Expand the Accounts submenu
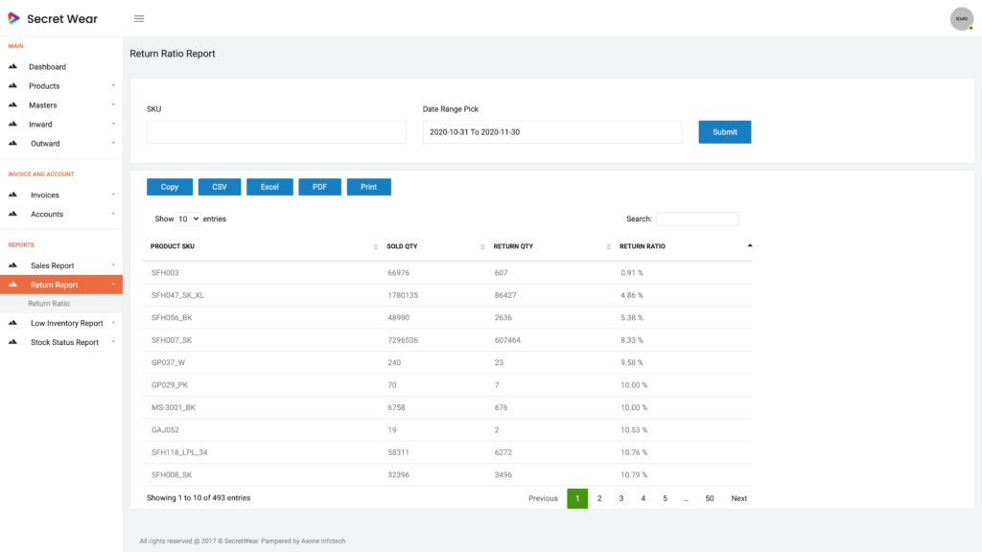This screenshot has width=982, height=552. tap(113, 214)
